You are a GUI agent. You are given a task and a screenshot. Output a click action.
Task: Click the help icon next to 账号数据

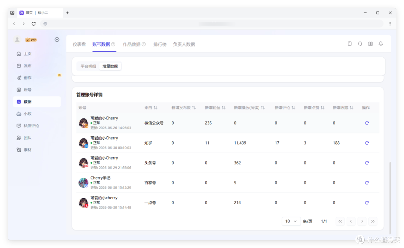click(113, 44)
